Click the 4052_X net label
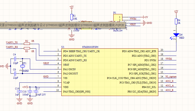This screenshot has width=195, height=111. click(169, 81)
